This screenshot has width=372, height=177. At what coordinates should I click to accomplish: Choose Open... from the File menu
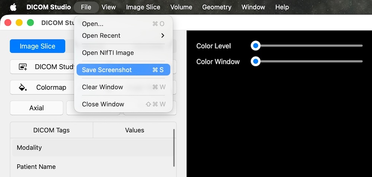124,24
